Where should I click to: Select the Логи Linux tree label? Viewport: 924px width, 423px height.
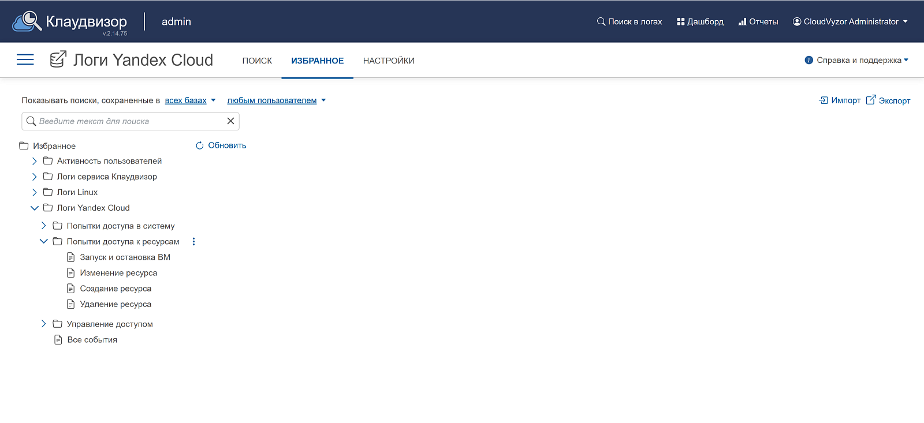coord(77,192)
